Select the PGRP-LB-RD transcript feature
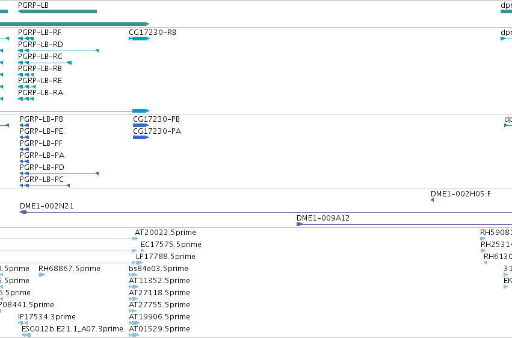Screen dimensions: 512x338 (x=58, y=51)
